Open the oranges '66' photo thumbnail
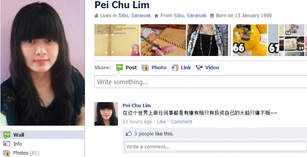Screen dimensions: 307x157 tap(250, 40)
